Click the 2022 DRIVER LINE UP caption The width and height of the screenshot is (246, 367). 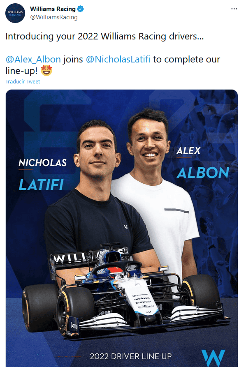[131, 356]
